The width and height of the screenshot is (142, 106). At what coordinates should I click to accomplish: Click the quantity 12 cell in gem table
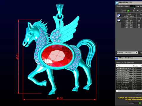tap(139, 21)
